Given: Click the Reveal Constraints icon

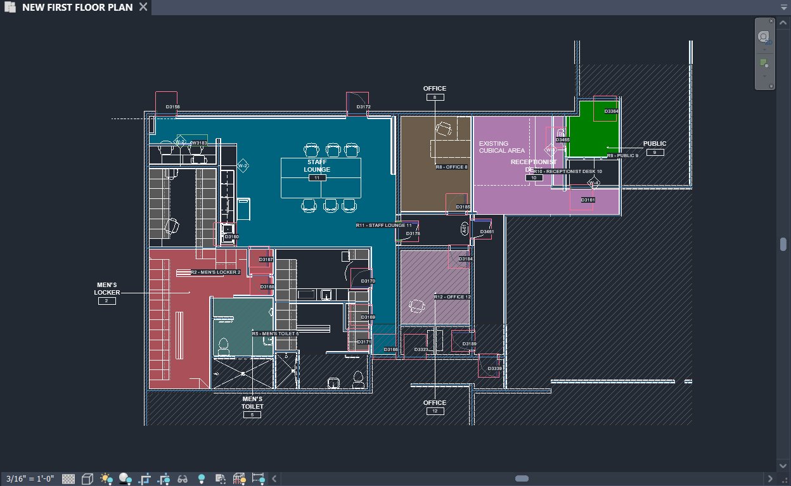Looking at the screenshot, I should 240,478.
